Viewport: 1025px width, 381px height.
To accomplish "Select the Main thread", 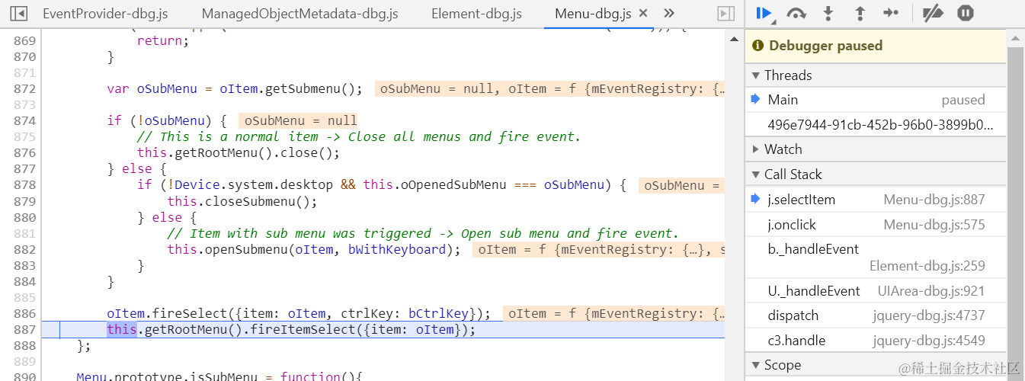I will pos(875,100).
